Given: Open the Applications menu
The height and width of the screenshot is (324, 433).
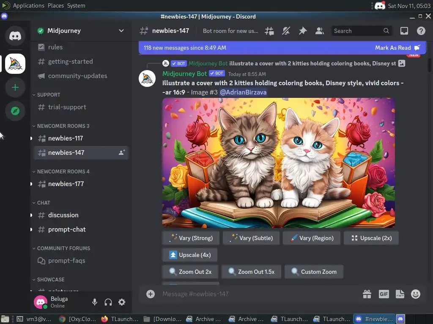Looking at the screenshot, I should click(x=29, y=5).
